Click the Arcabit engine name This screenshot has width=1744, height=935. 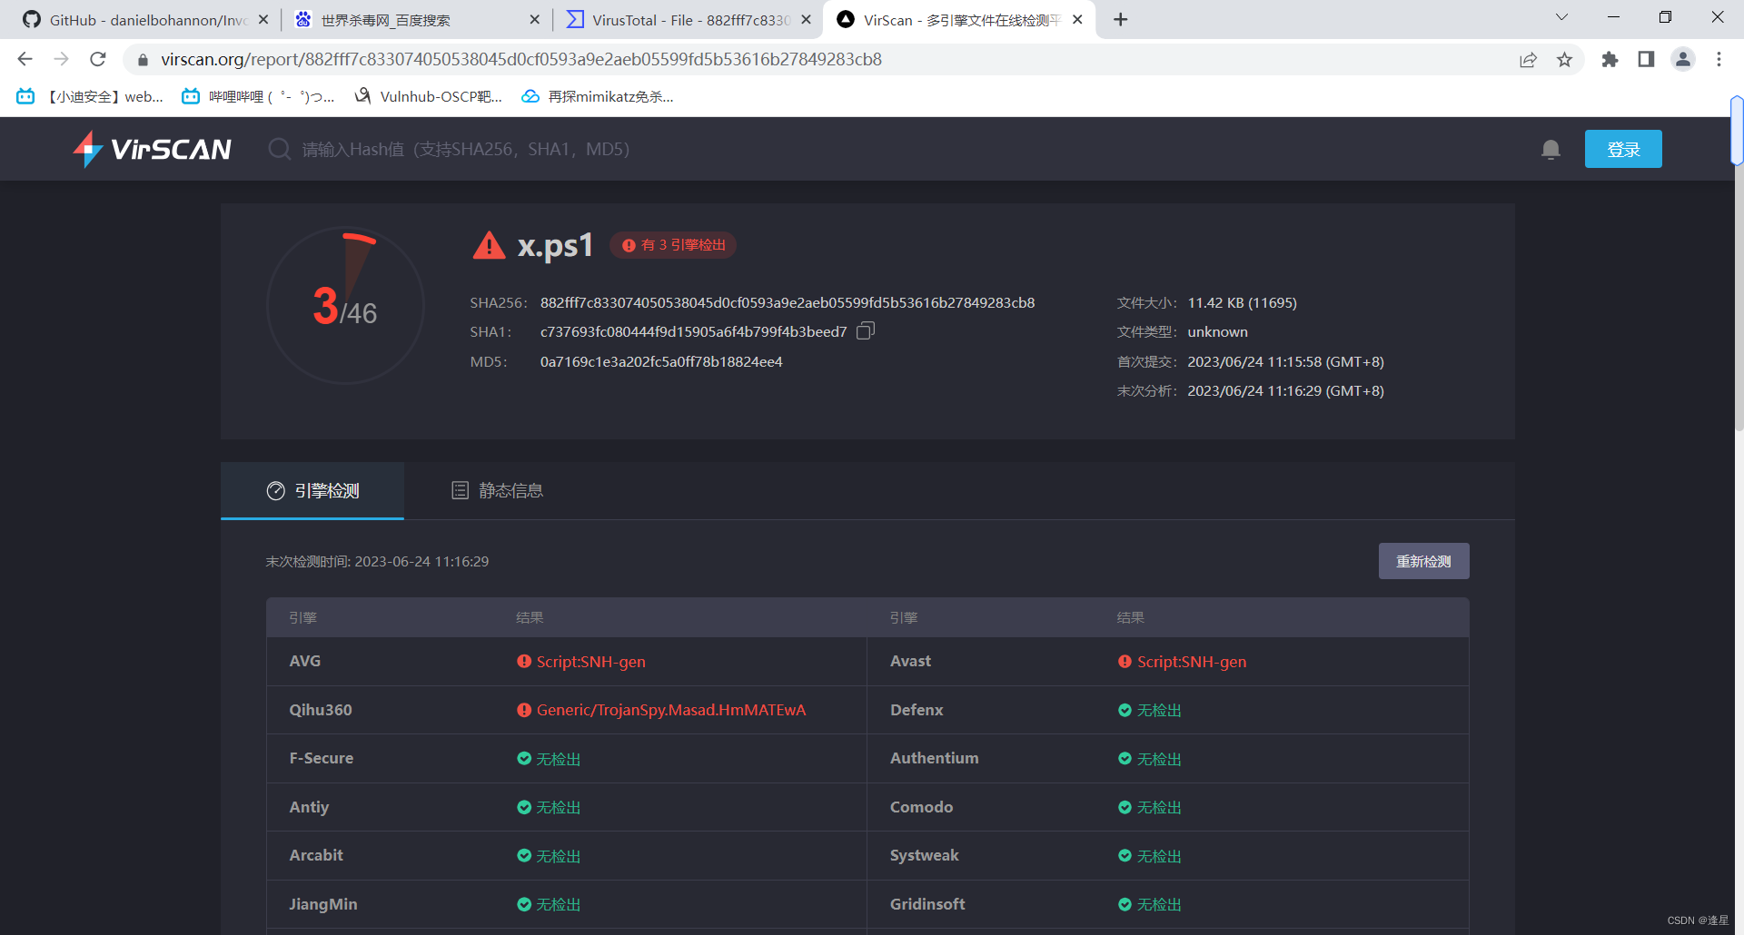click(x=316, y=855)
